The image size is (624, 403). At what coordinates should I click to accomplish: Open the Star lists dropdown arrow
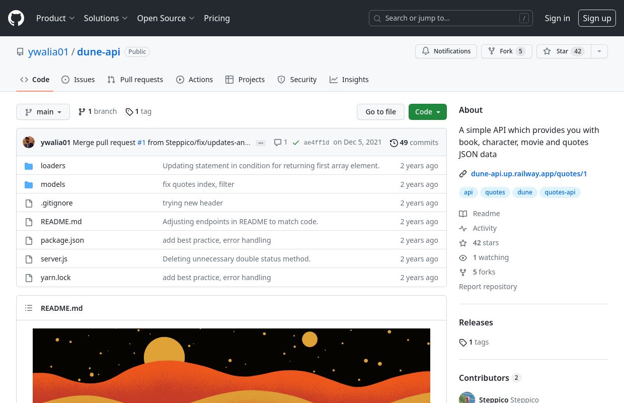599,51
